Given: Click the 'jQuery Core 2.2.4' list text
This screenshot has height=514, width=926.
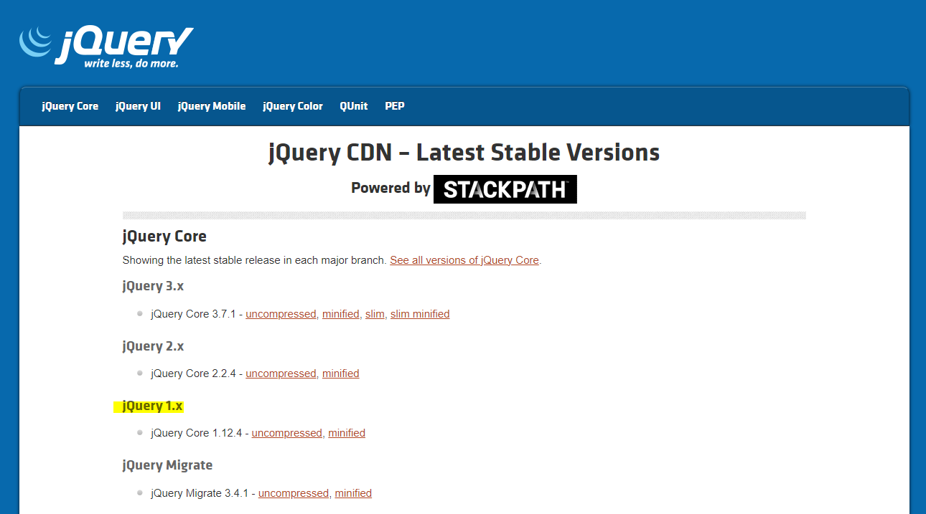Looking at the screenshot, I should (x=193, y=373).
